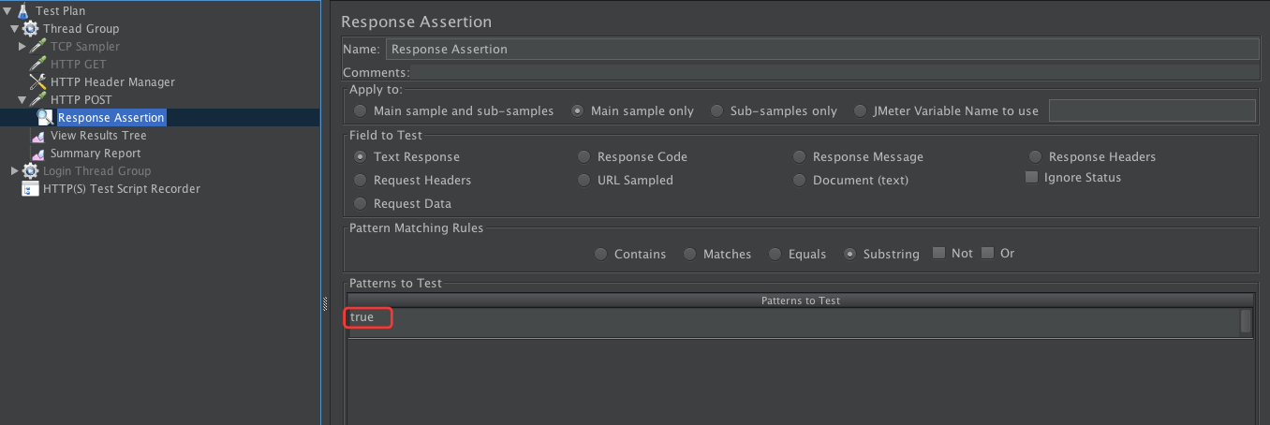Click the Patterns to Test column header
The height and width of the screenshot is (425, 1270).
point(800,300)
